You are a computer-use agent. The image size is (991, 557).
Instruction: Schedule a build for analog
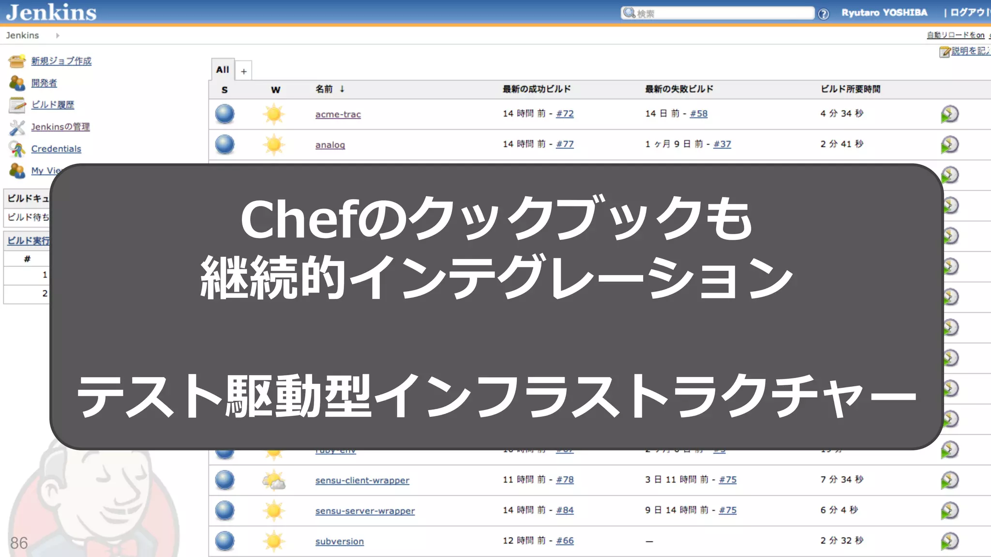pyautogui.click(x=949, y=145)
